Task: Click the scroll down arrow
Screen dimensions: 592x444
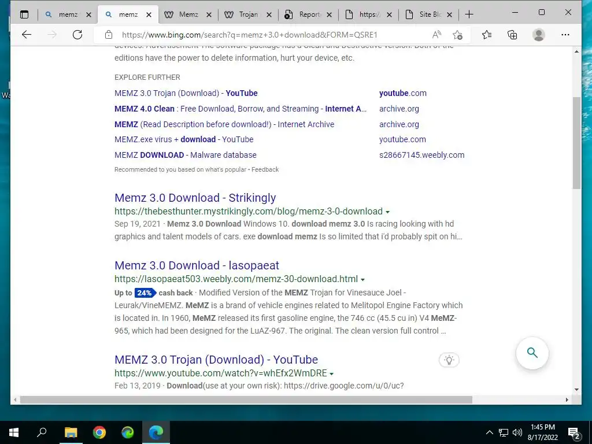Action: click(576, 390)
